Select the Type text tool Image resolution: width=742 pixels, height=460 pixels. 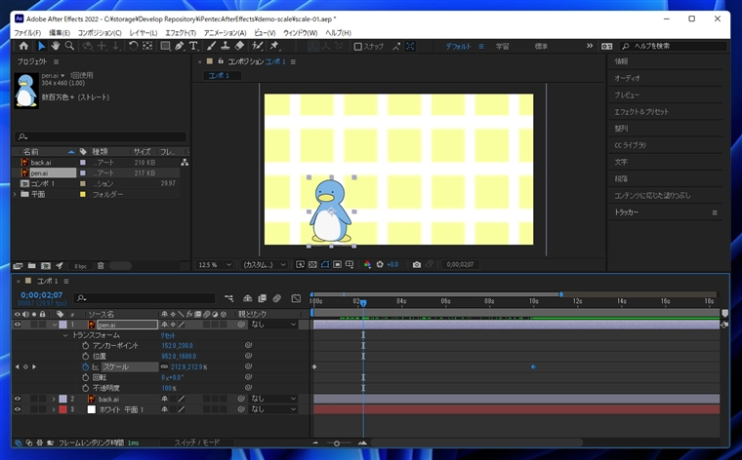pos(193,46)
